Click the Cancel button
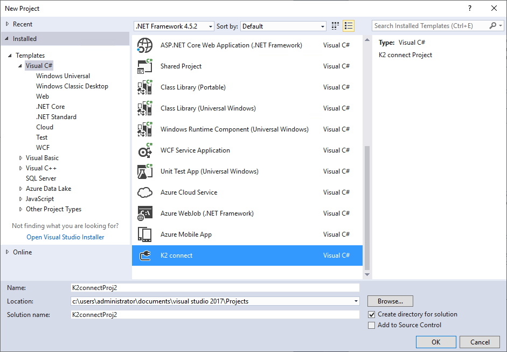 click(480, 342)
